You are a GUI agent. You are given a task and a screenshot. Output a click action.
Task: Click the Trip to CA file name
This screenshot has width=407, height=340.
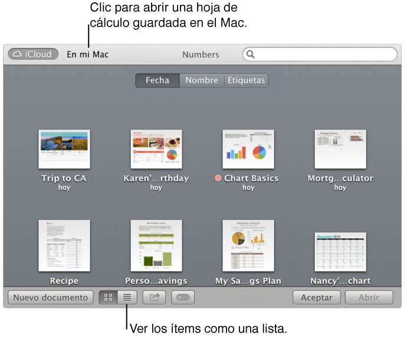tap(64, 178)
